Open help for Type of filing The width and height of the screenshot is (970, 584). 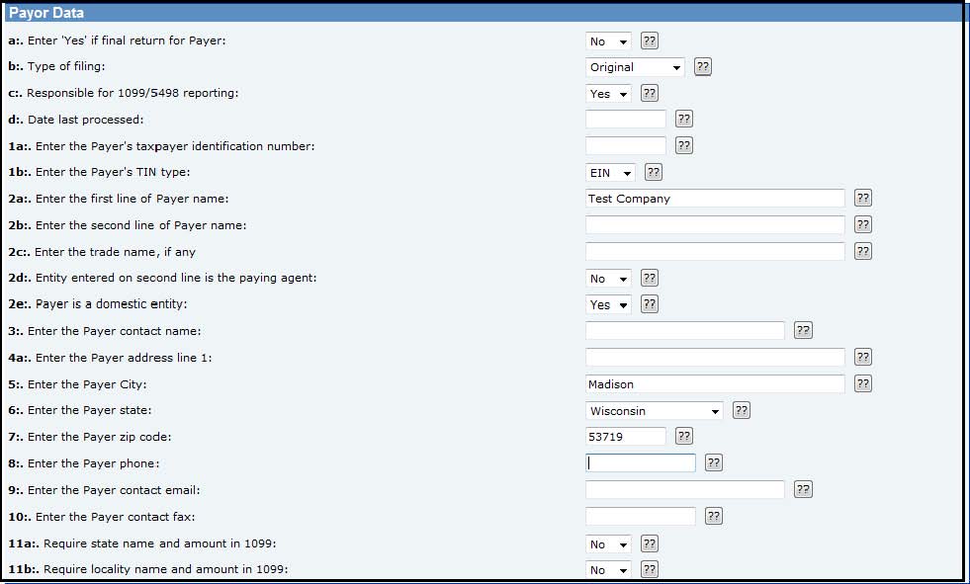(x=703, y=67)
